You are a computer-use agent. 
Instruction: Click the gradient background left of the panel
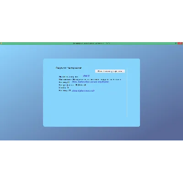(22, 91)
